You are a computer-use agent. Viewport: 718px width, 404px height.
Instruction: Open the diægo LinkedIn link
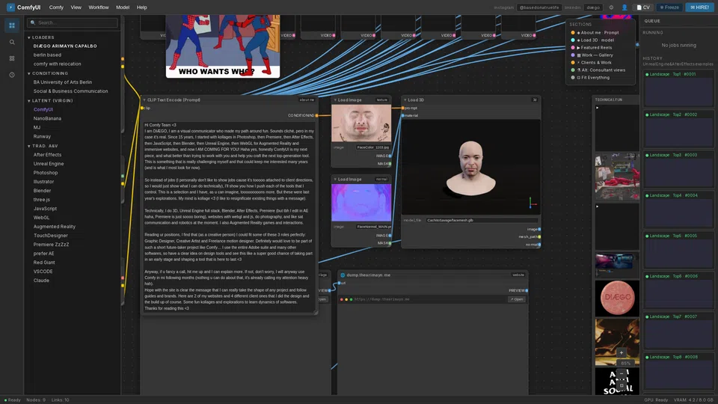[x=593, y=7]
